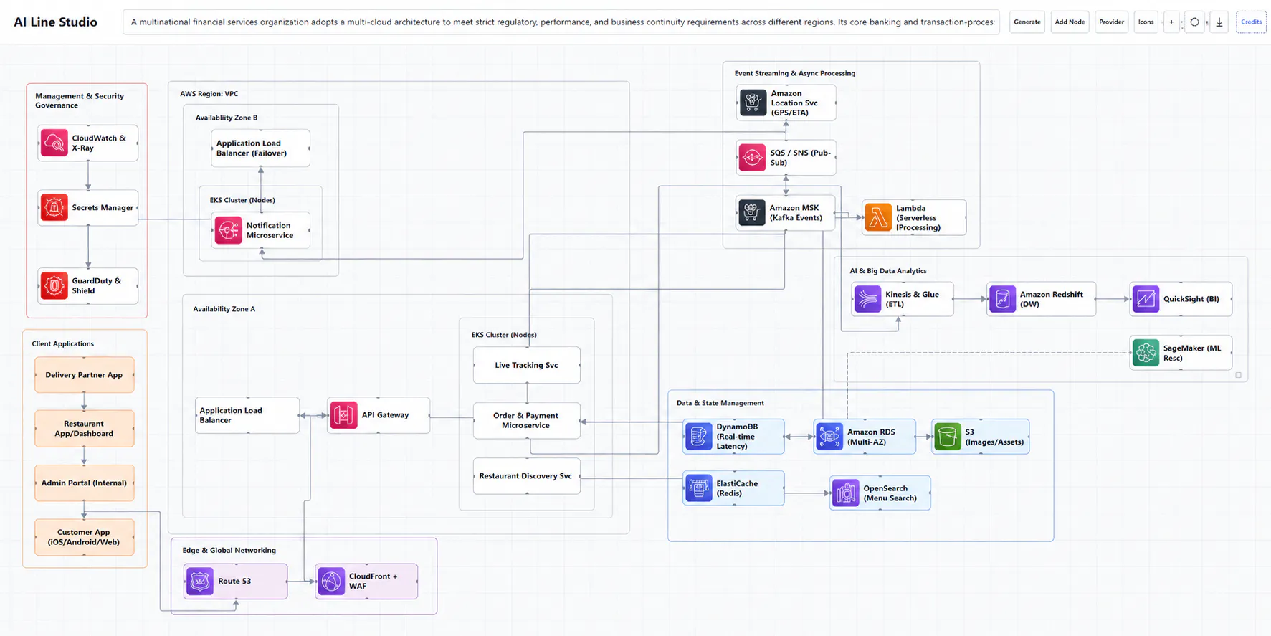Screen dimensions: 1271x636
Task: Click the "S3 (Images/Assets)" label text
Action: coord(994,437)
